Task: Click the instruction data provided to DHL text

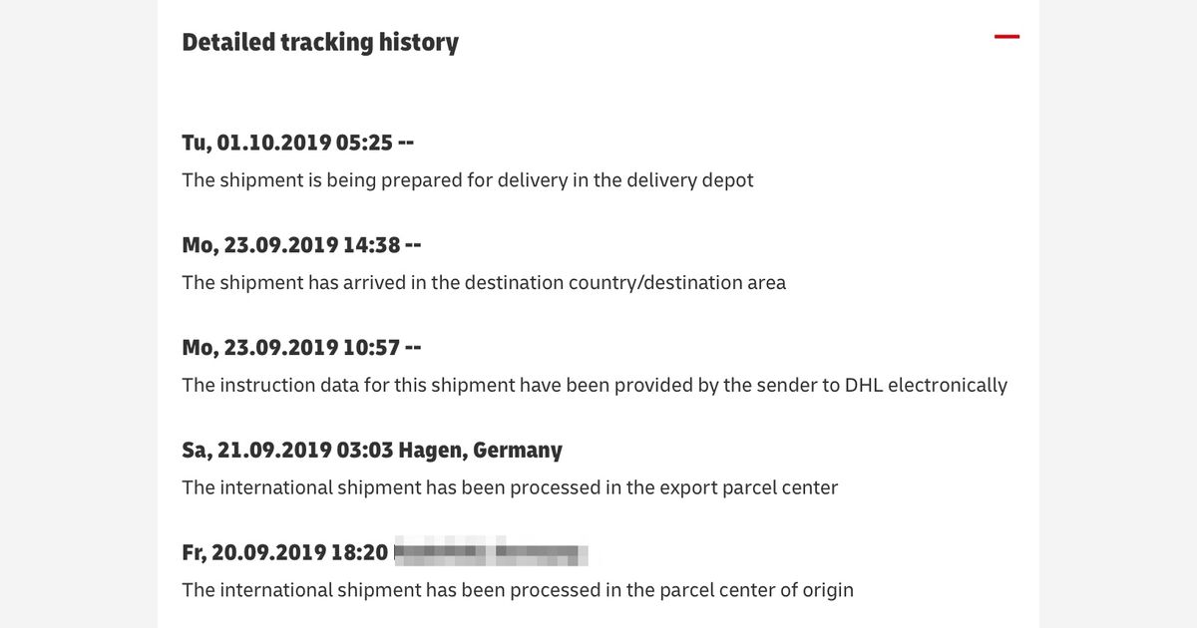Action: point(595,386)
